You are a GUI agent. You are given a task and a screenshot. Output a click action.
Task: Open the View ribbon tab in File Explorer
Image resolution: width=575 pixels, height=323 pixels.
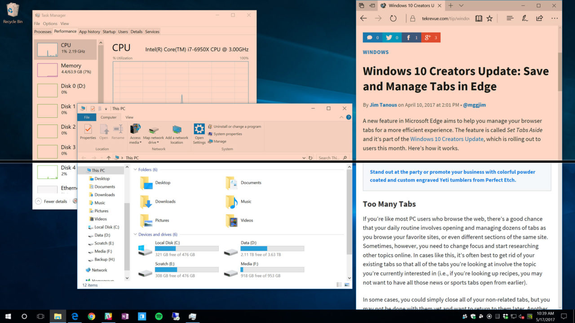[x=129, y=117]
